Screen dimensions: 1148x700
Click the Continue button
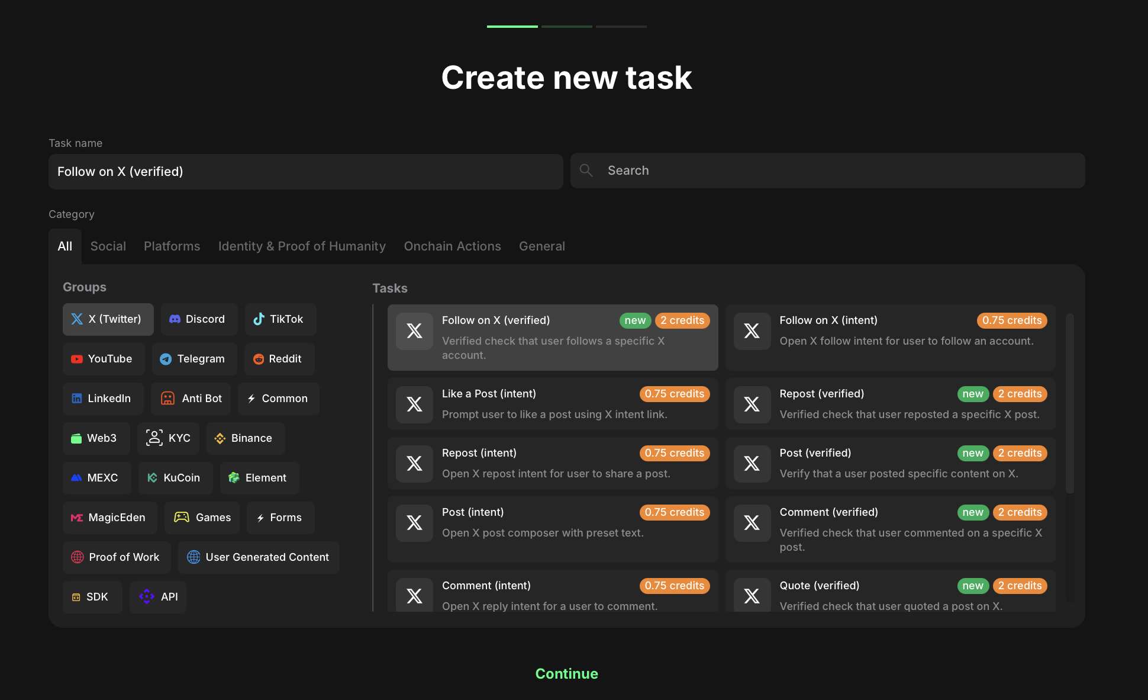click(x=567, y=674)
